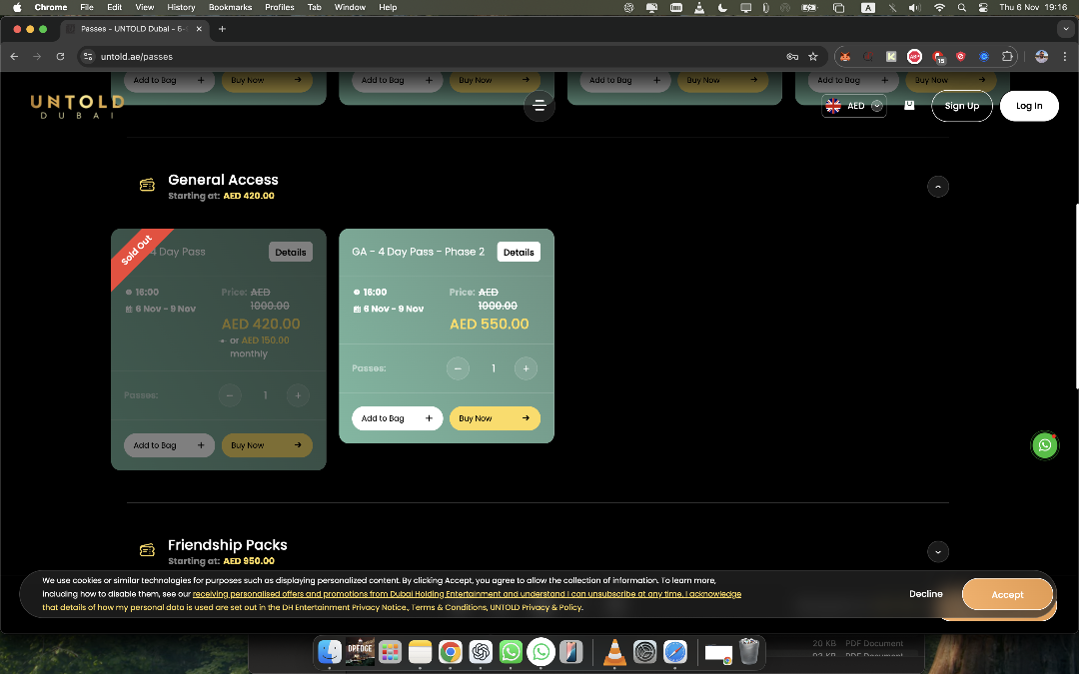The width and height of the screenshot is (1079, 674).
Task: Open the Chrome extensions puzzle icon
Action: pyautogui.click(x=1007, y=57)
